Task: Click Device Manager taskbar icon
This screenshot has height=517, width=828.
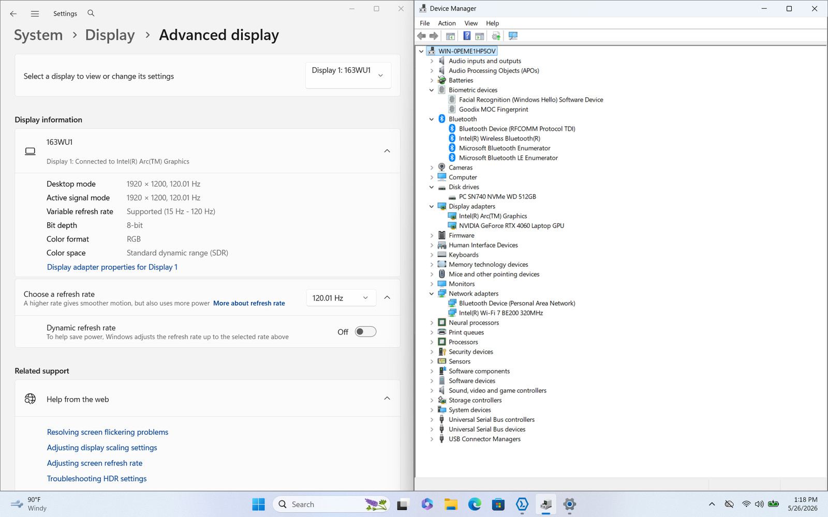Action: point(546,504)
